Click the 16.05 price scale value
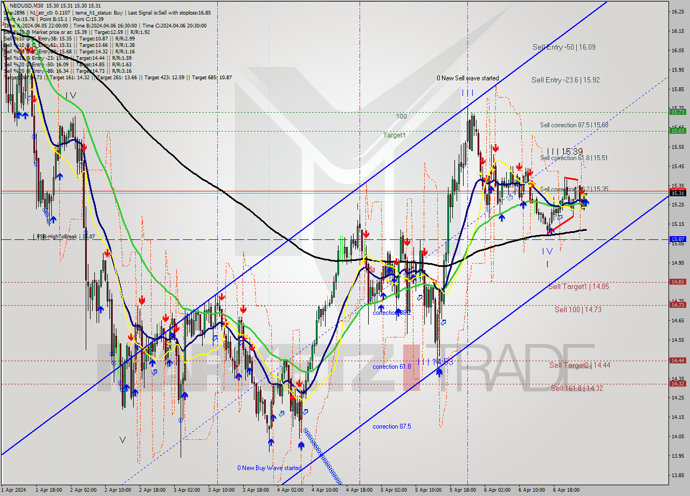This screenshot has height=496, width=690. 678,50
